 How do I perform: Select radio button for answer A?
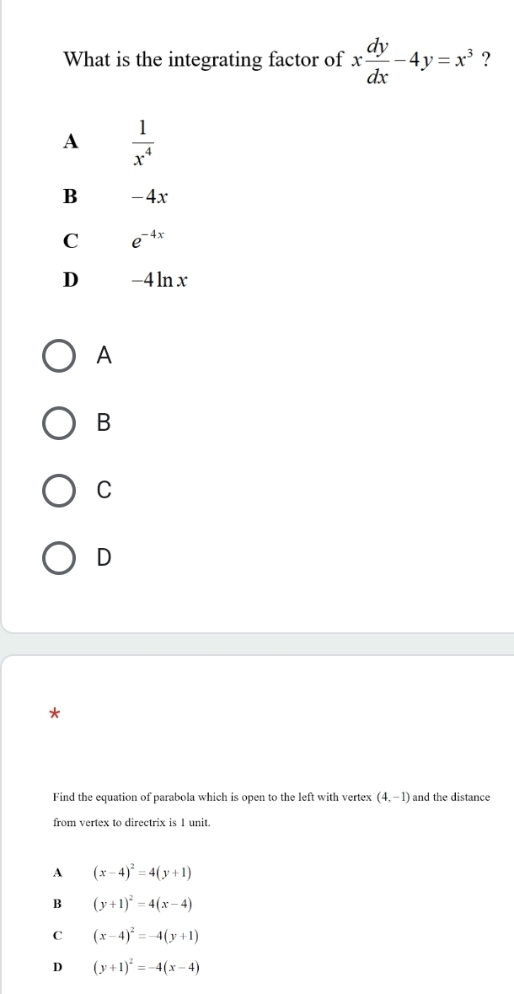coord(58,357)
